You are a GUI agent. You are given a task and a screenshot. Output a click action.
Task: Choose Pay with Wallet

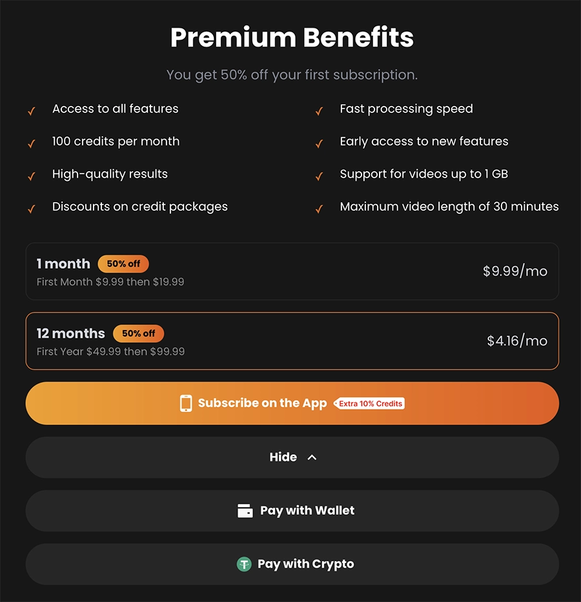(306, 510)
